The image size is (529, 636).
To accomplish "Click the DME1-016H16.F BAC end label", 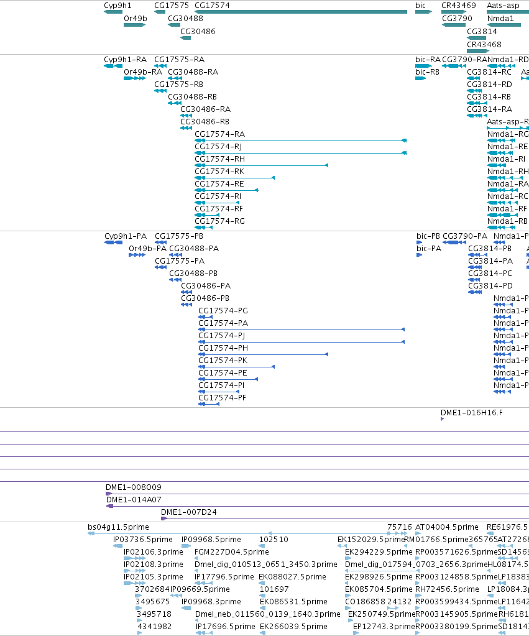I will click(472, 413).
